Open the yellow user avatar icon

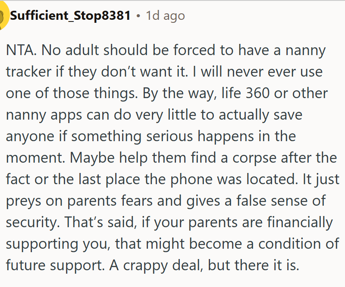[x=4, y=16]
